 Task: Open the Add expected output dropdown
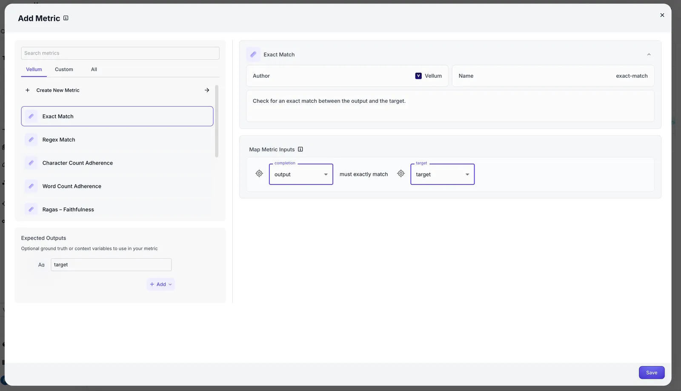tap(161, 284)
